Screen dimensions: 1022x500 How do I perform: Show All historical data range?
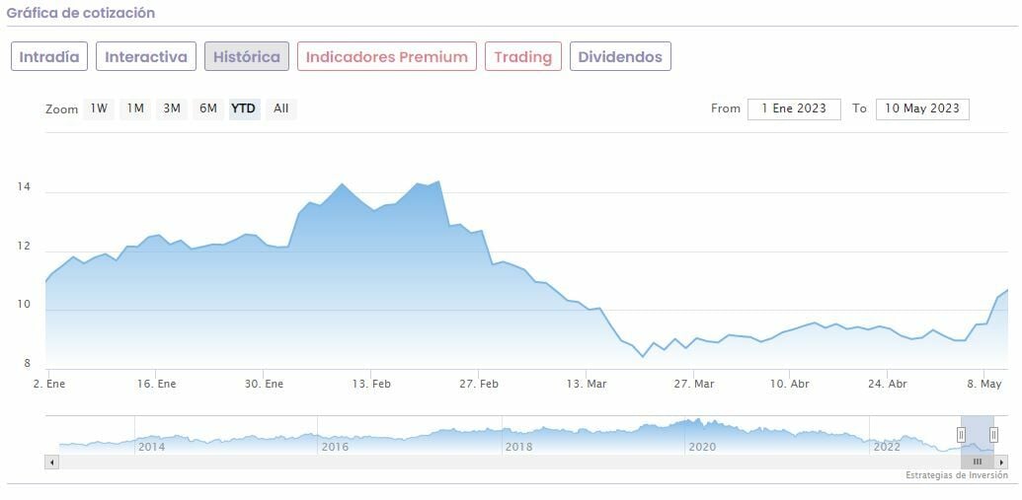click(281, 108)
